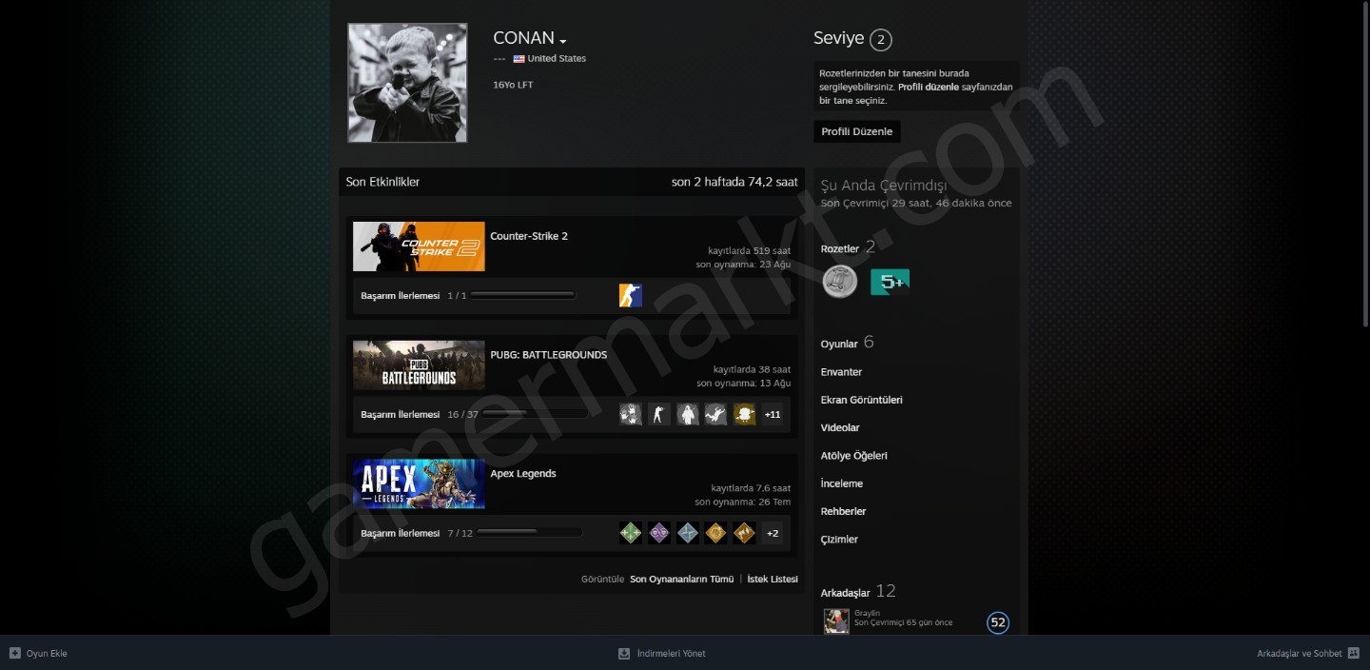The width and height of the screenshot is (1370, 670).
Task: Click the PUBG achievement progress bar
Action: pyautogui.click(x=533, y=414)
